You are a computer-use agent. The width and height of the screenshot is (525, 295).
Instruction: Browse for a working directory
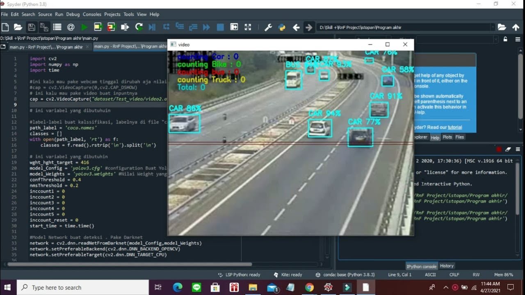[x=502, y=27]
